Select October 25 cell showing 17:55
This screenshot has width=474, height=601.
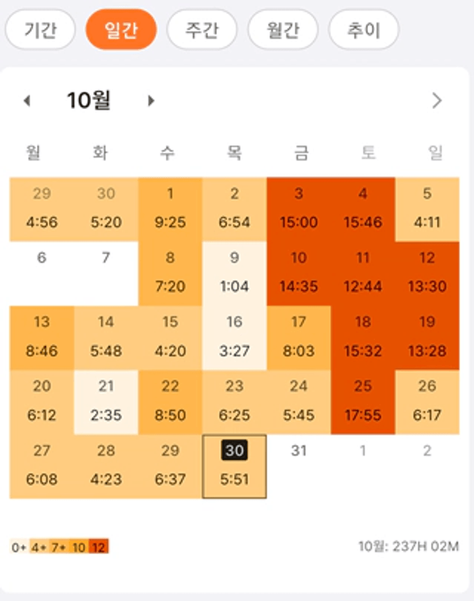[363, 402]
